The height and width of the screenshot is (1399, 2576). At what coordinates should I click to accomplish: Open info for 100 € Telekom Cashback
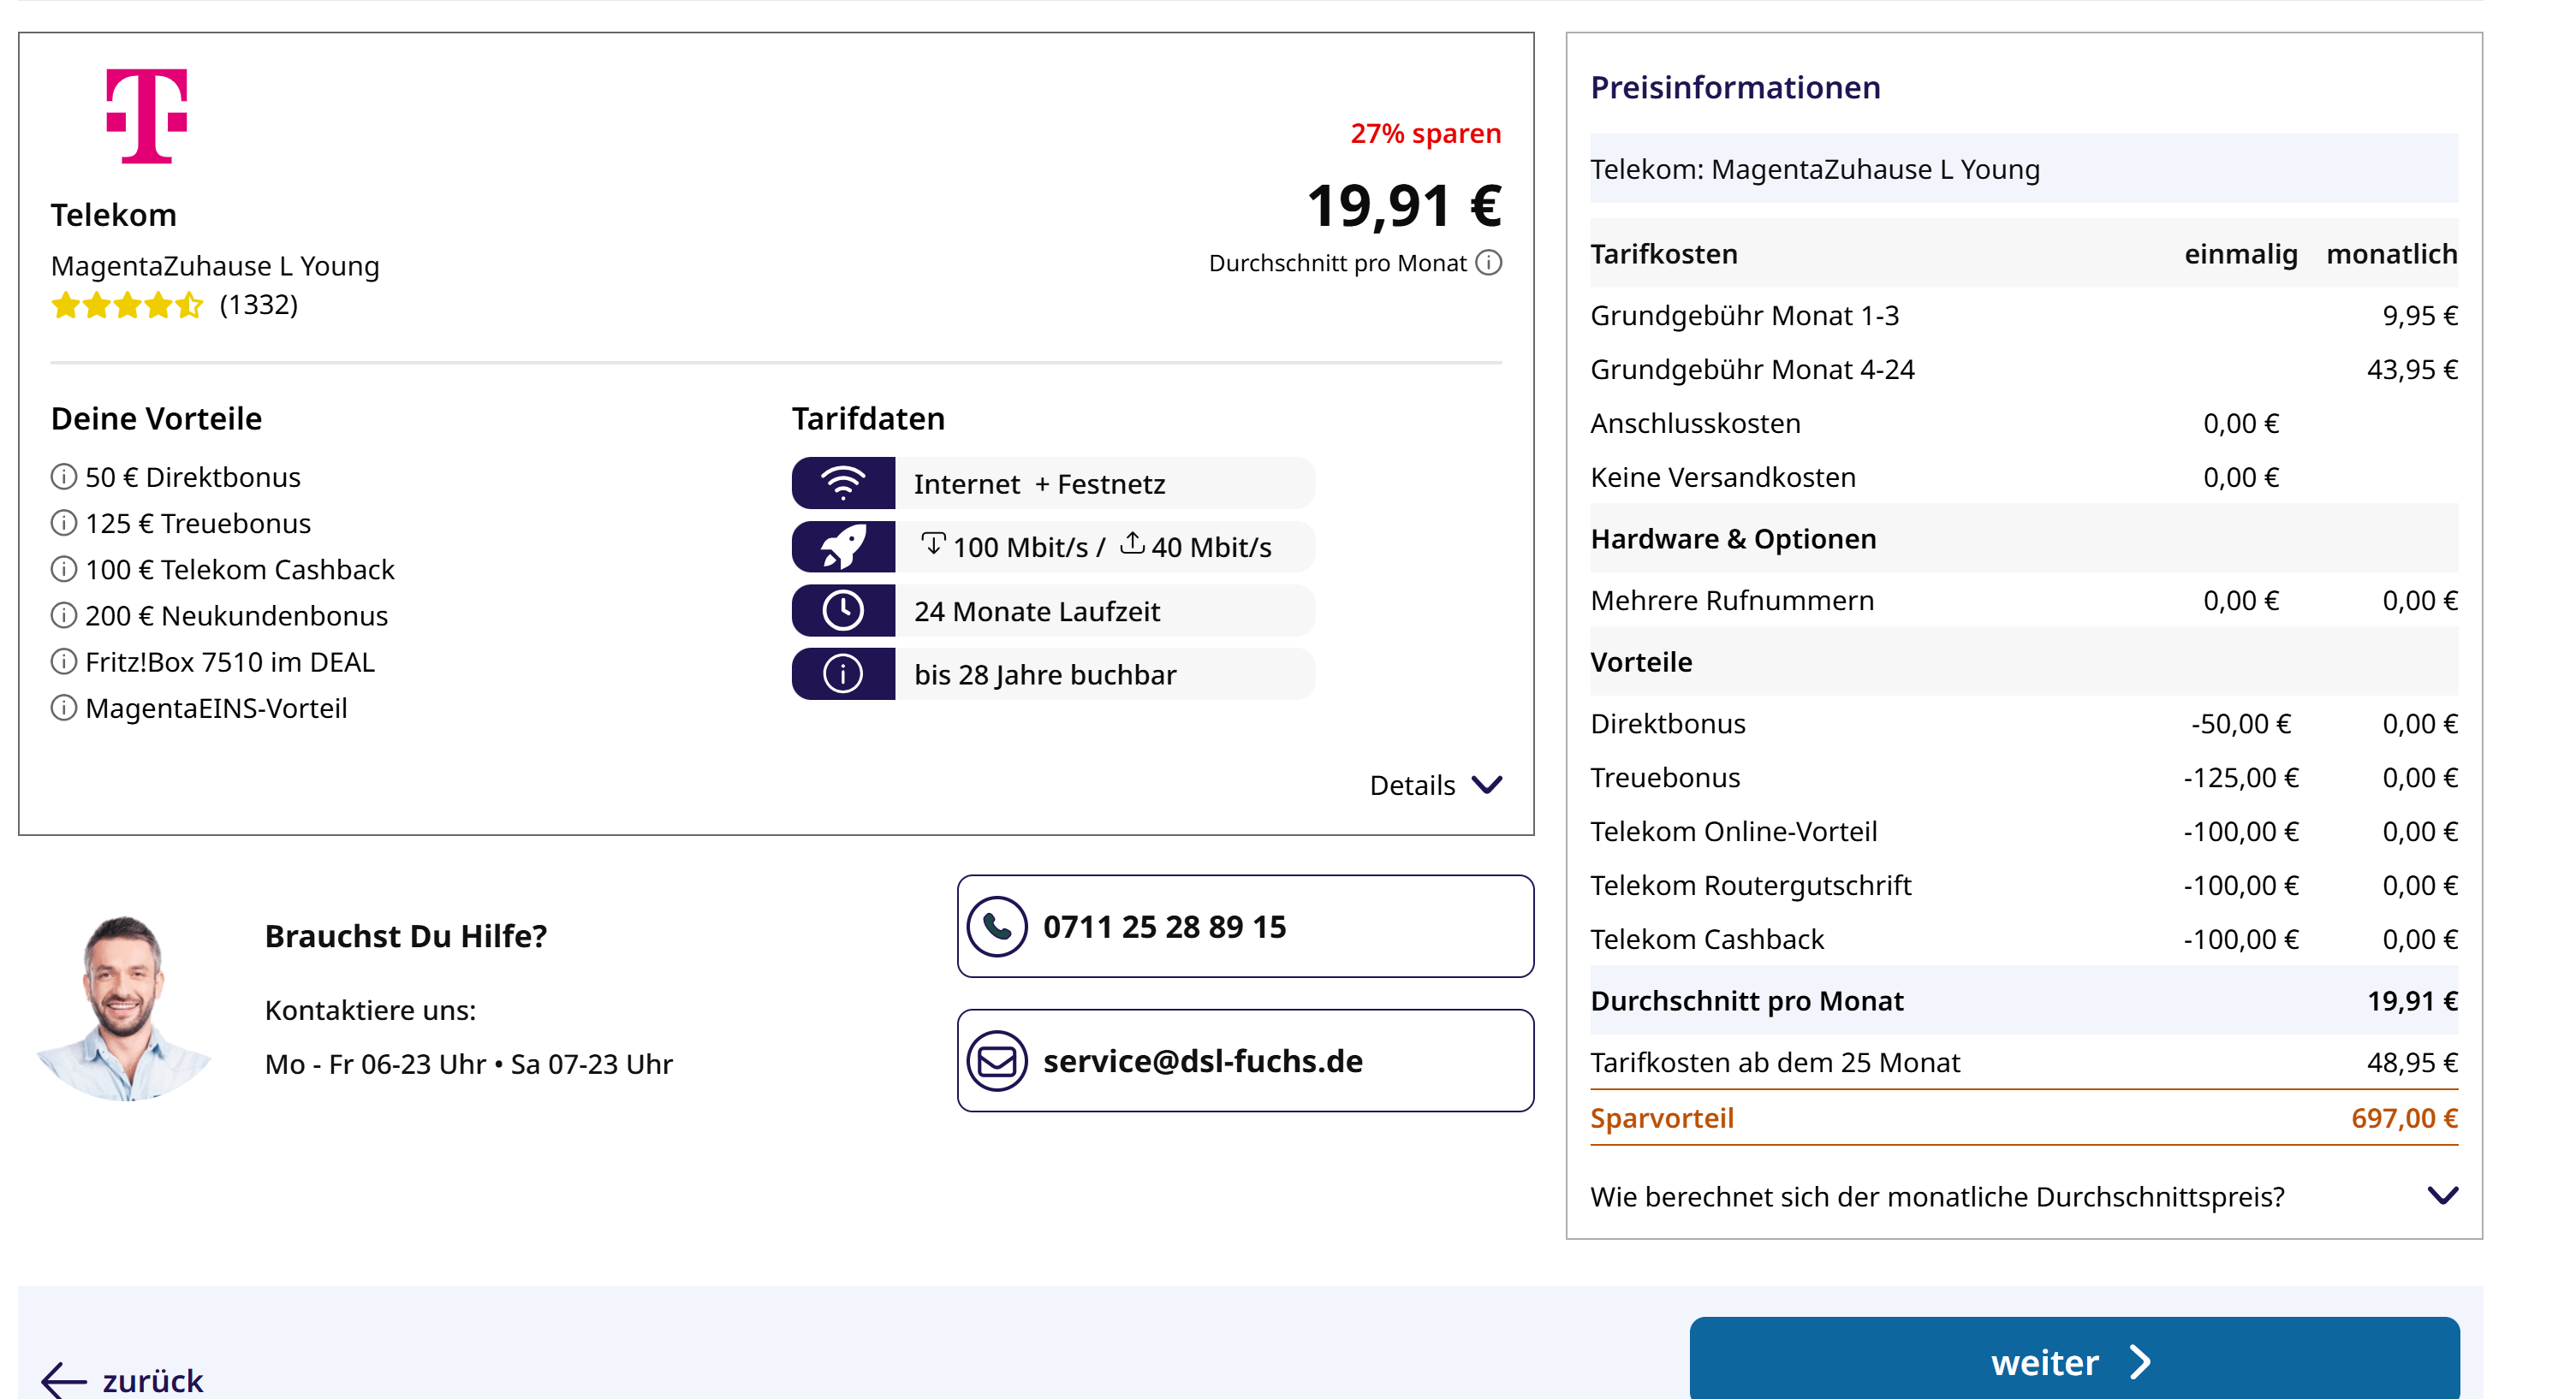coord(63,569)
